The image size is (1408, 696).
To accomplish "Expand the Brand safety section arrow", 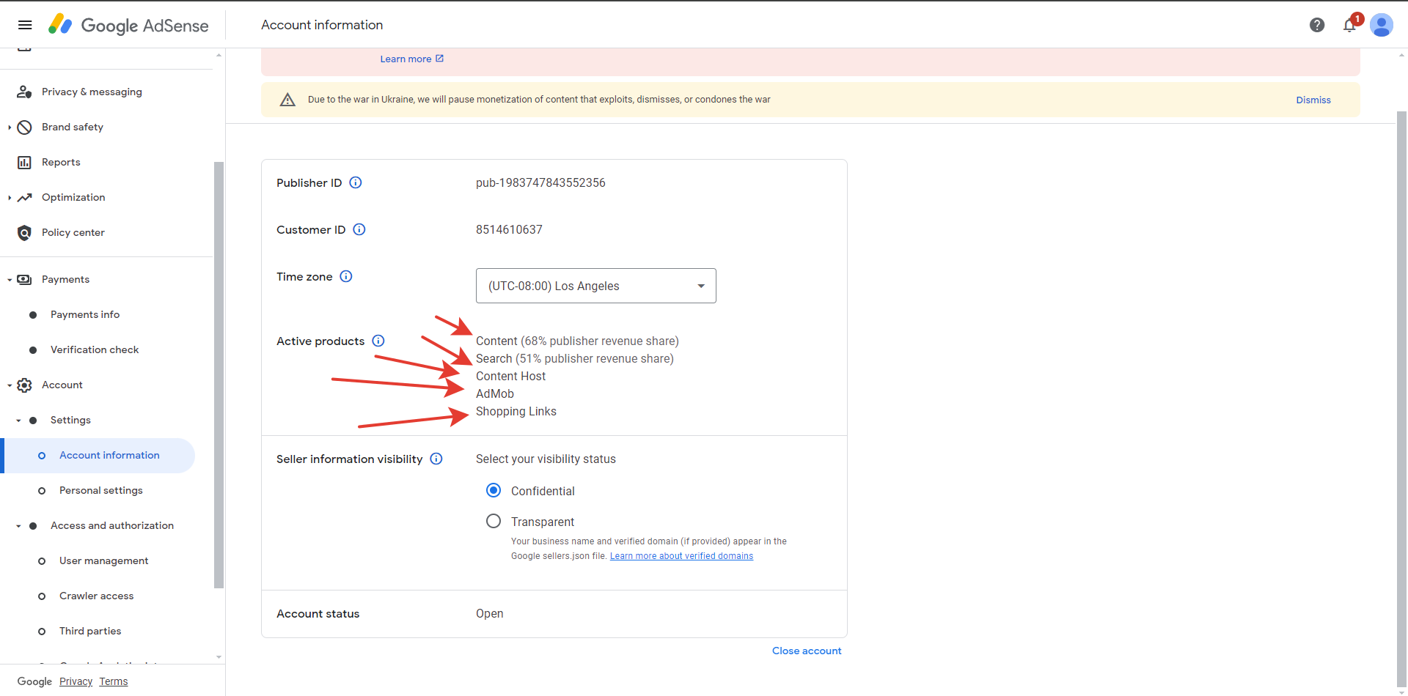I will pos(10,127).
